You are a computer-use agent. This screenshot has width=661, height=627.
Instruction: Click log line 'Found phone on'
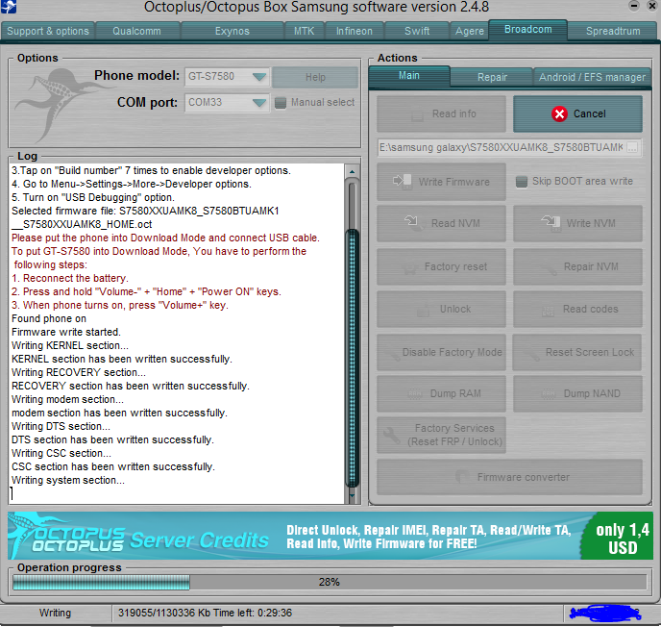[49, 318]
